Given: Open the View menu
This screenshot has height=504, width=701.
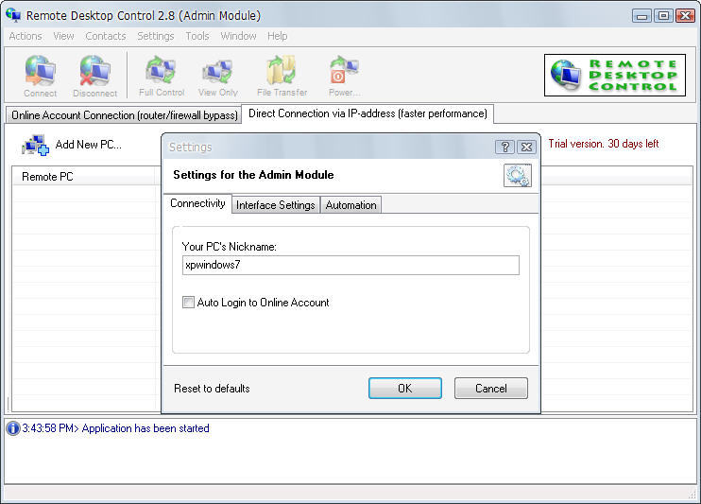Looking at the screenshot, I should [x=63, y=36].
